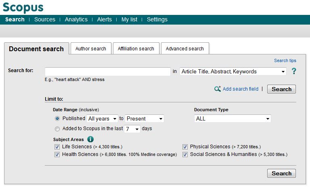The image size is (310, 189).
Task: Click the bottom Search button below Subject Areas
Action: [x=281, y=173]
